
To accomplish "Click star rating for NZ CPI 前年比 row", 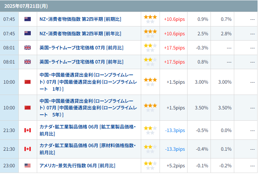I will click(x=150, y=34).
